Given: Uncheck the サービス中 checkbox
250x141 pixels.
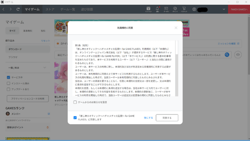Looking at the screenshot, I should click(x=9, y=77).
